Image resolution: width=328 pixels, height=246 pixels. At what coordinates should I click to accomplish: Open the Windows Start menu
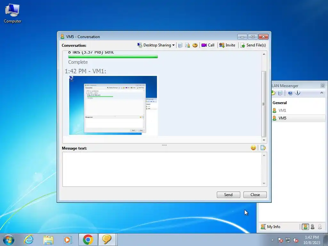[8, 240]
